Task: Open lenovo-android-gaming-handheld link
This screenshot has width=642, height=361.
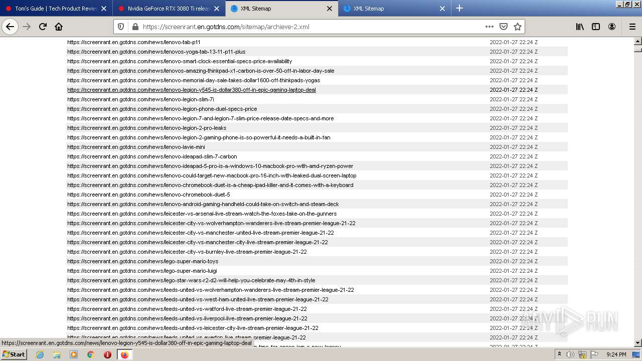Action: (x=203, y=204)
